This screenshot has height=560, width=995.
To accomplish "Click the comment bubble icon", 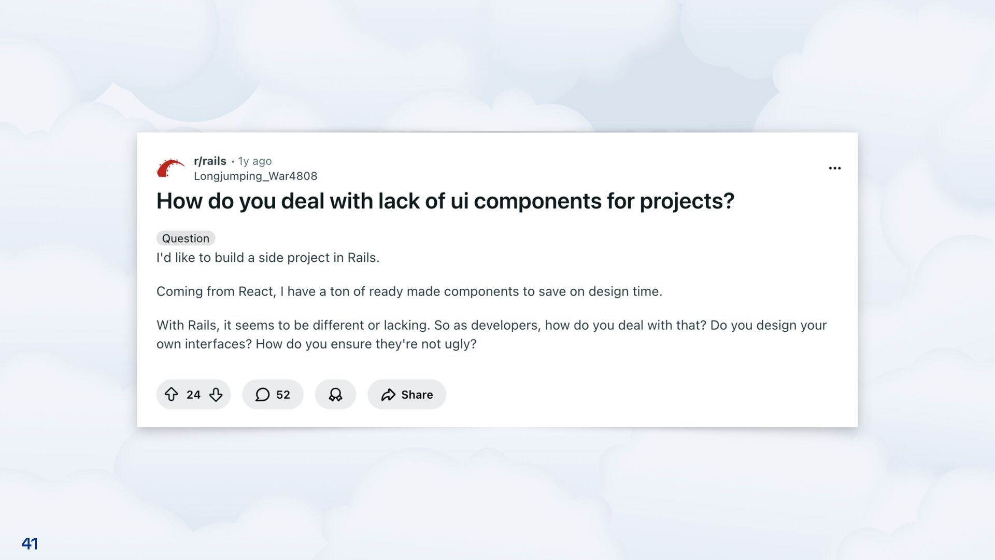I will pos(263,395).
